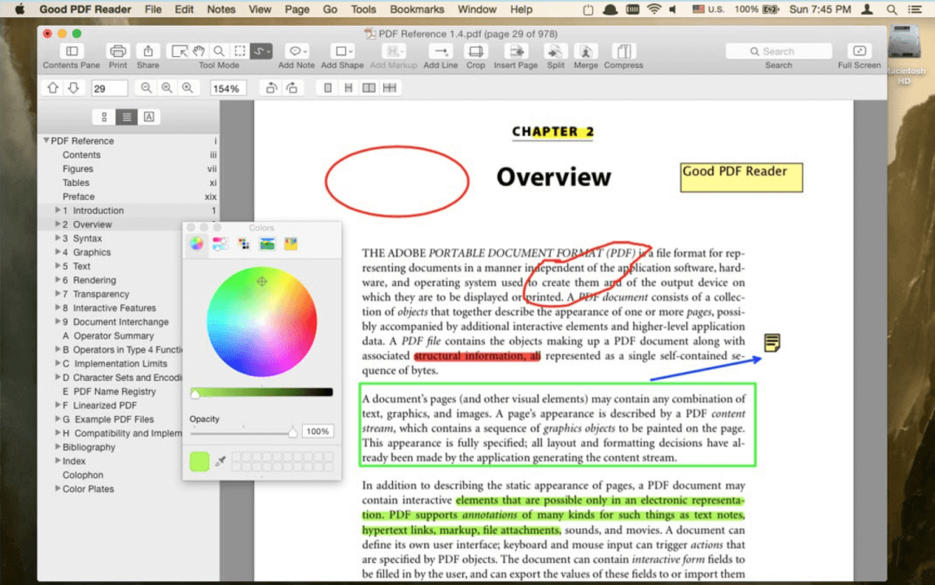Switch sidebar to thumbnail view
The height and width of the screenshot is (585, 935).
[x=104, y=117]
